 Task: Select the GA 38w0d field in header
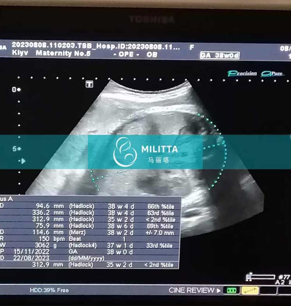coord(220,56)
